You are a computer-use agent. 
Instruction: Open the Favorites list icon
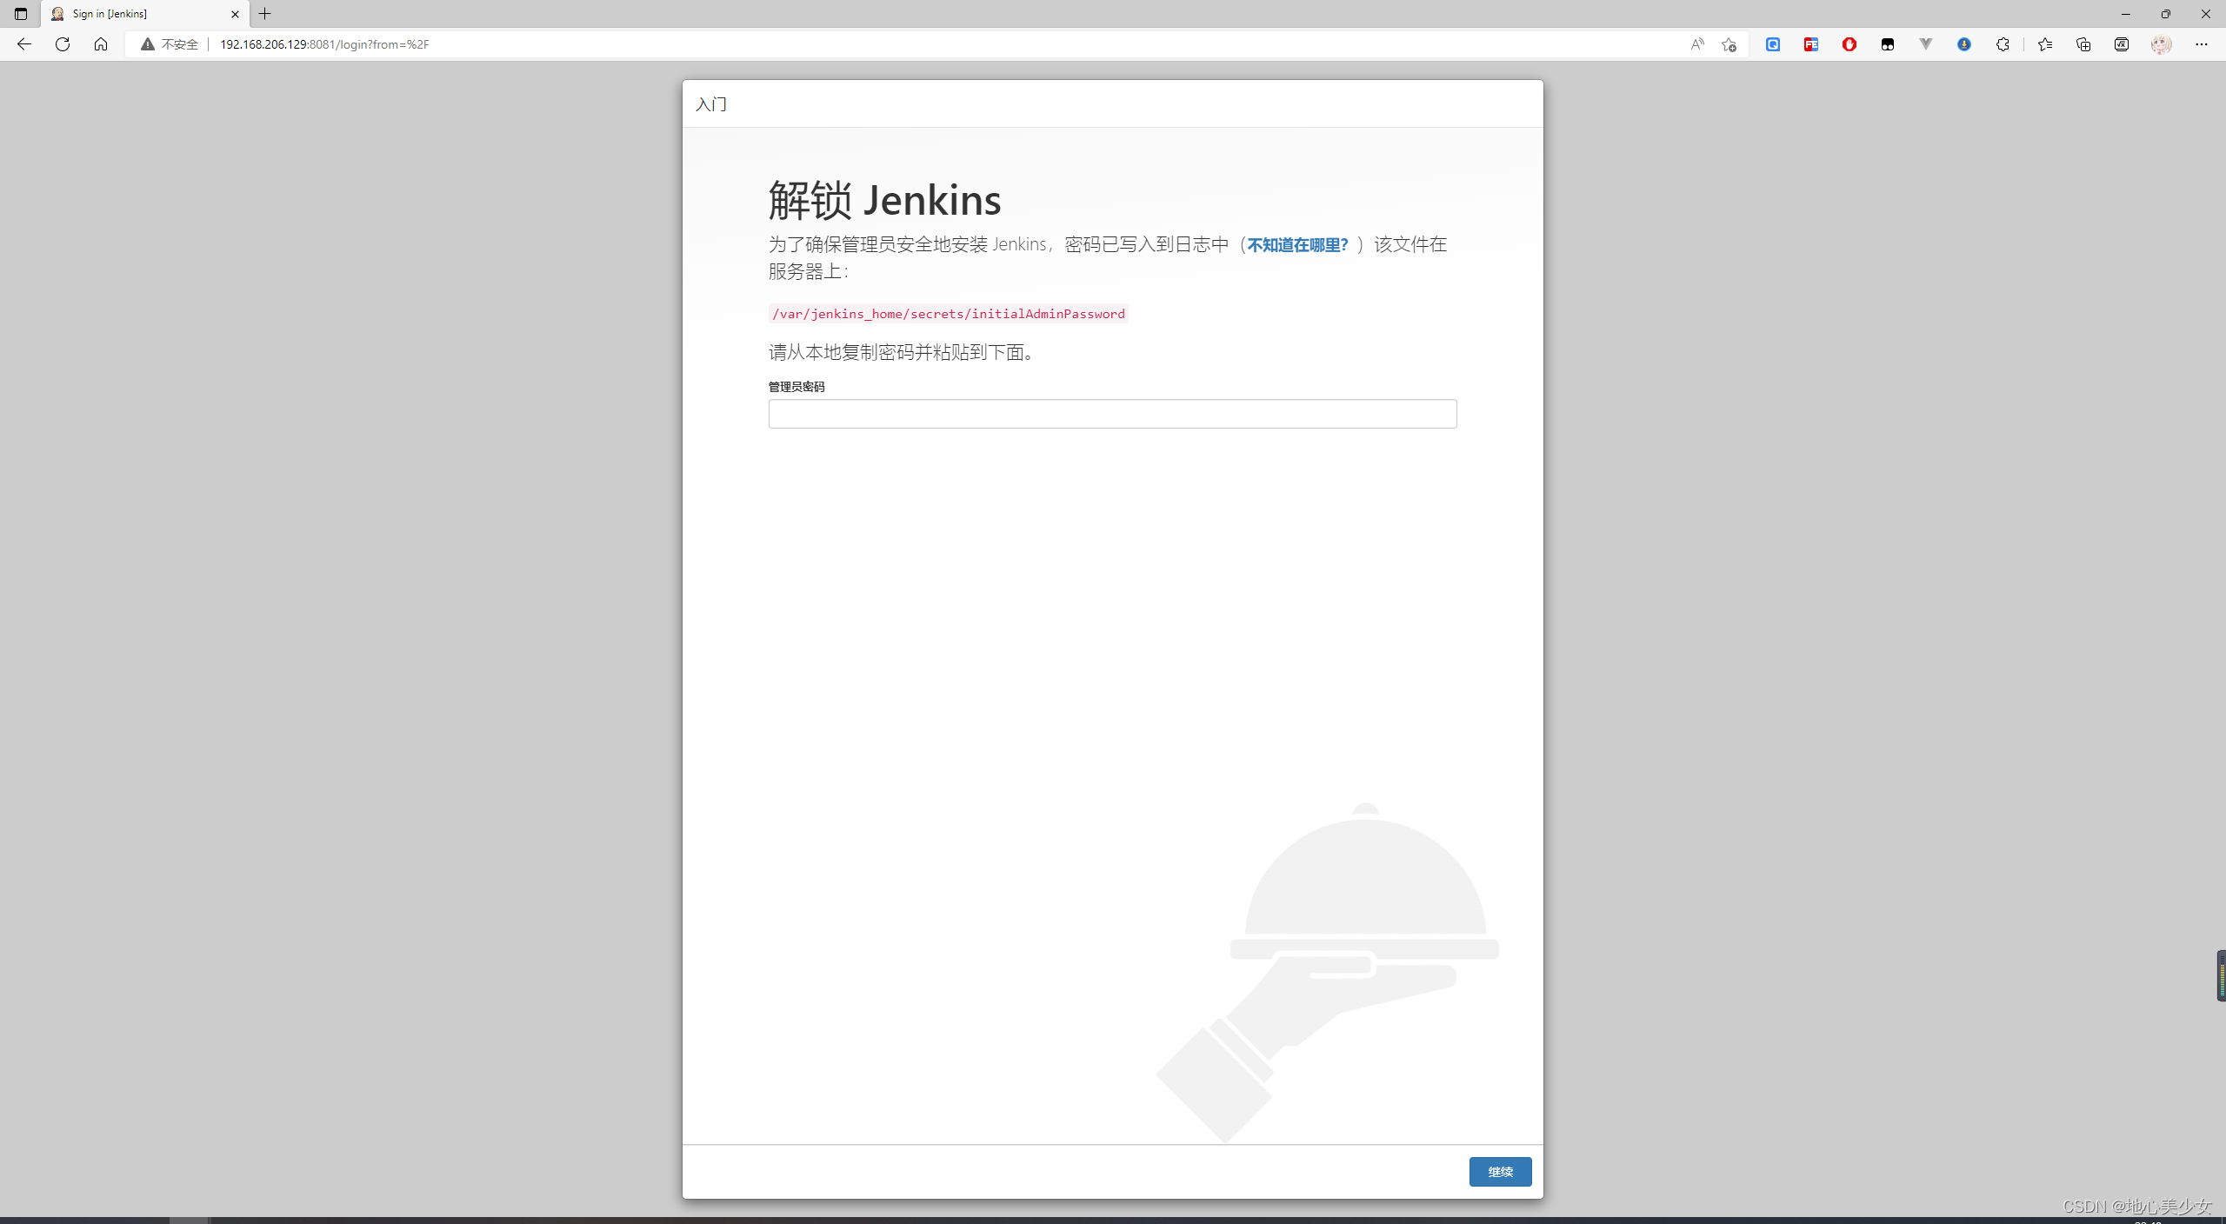point(2044,44)
